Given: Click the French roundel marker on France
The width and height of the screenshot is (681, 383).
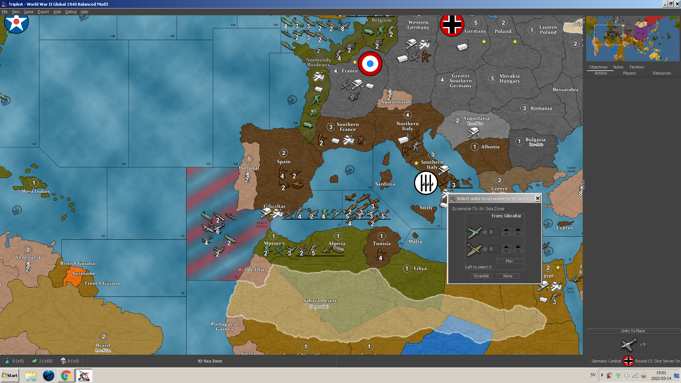Looking at the screenshot, I should 370,64.
